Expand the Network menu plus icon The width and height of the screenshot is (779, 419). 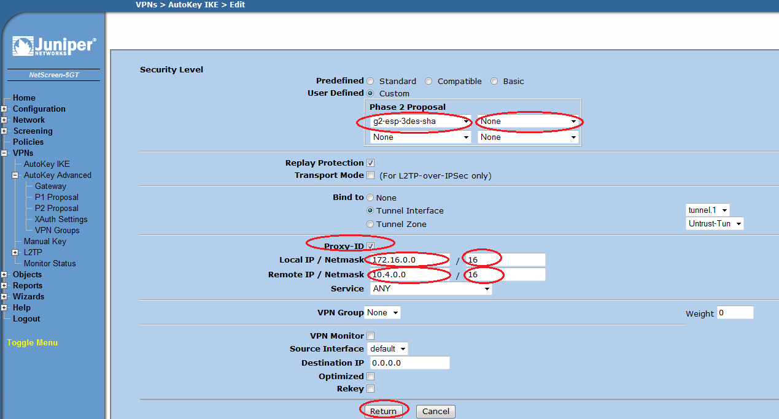[4, 120]
